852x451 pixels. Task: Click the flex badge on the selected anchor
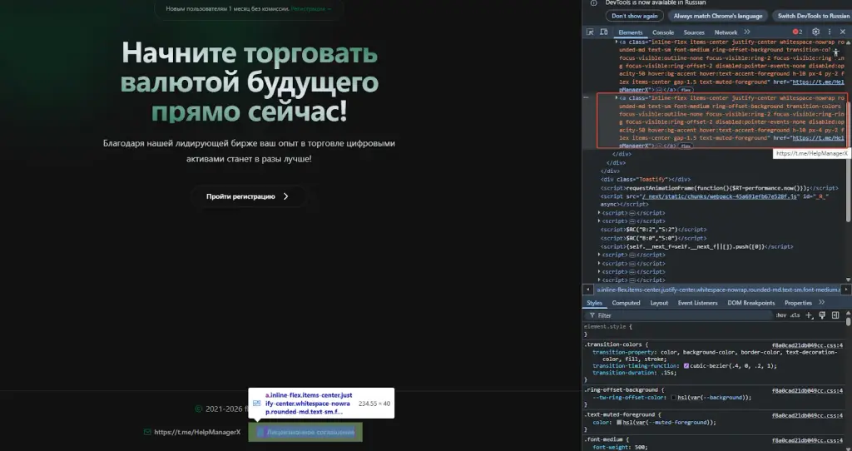(686, 146)
